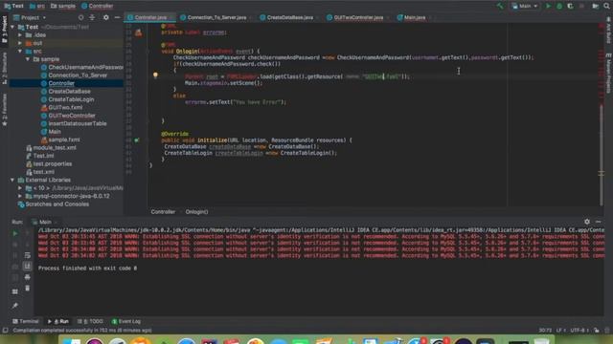The width and height of the screenshot is (613, 344).
Task: Click the FXML gutter icon near errorm
Action: click(138, 32)
